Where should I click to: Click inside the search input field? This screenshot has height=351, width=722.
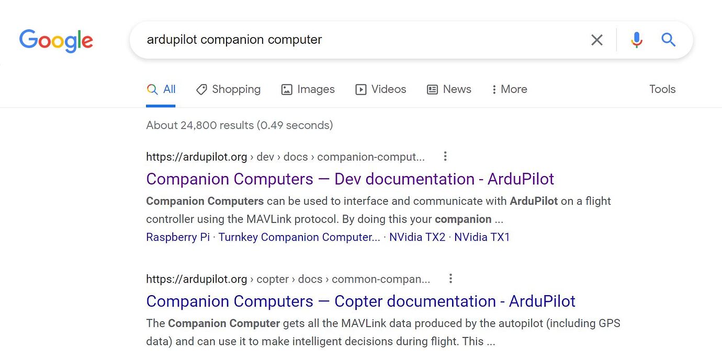(314, 39)
